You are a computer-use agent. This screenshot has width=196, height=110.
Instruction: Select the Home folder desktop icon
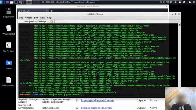pyautogui.click(x=9, y=64)
